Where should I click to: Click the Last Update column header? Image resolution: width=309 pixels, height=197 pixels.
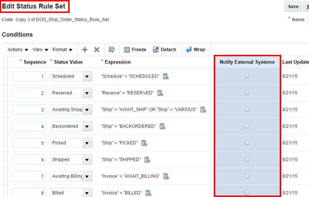point(295,62)
